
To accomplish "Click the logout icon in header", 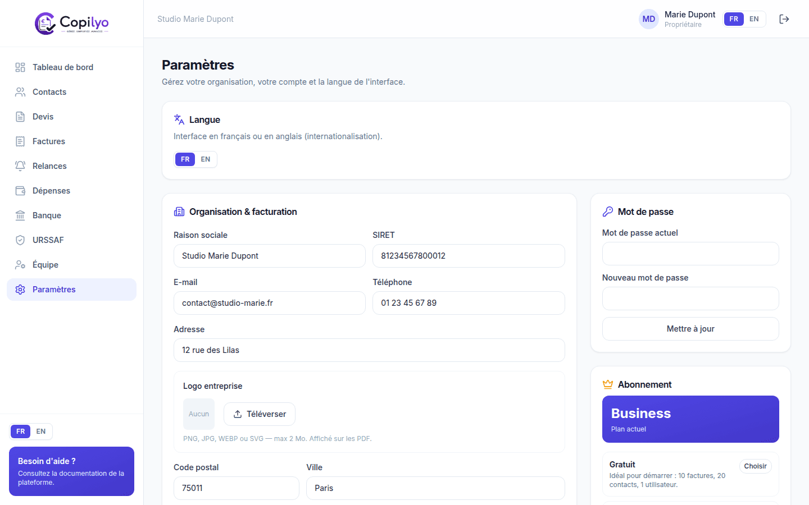I will [x=784, y=19].
